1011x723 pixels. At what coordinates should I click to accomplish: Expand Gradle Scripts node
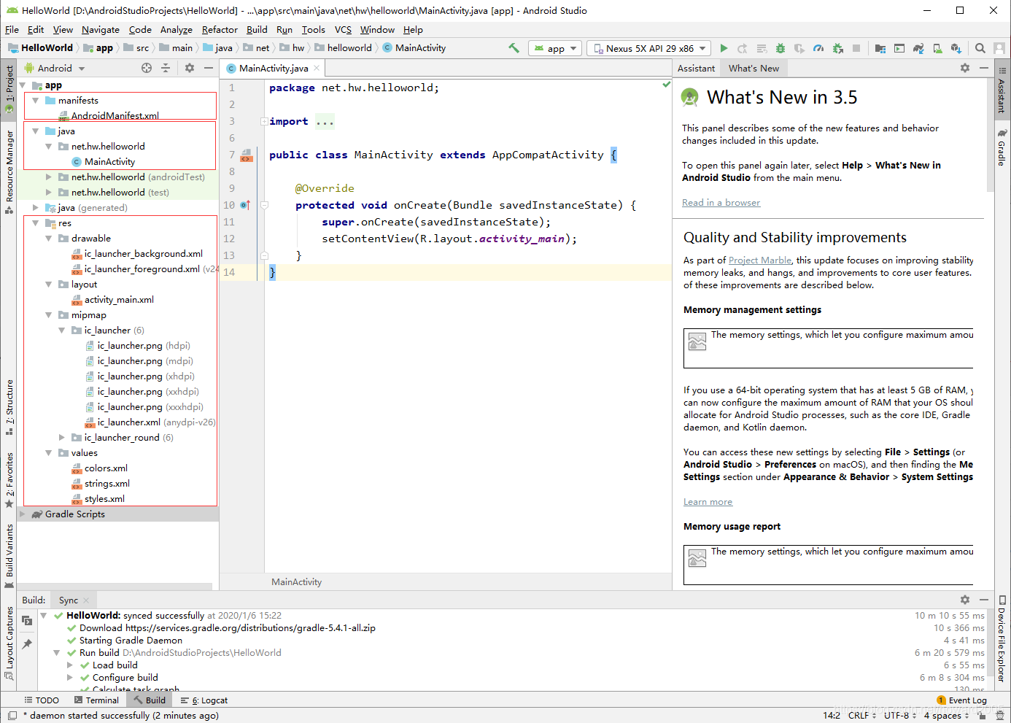(22, 514)
